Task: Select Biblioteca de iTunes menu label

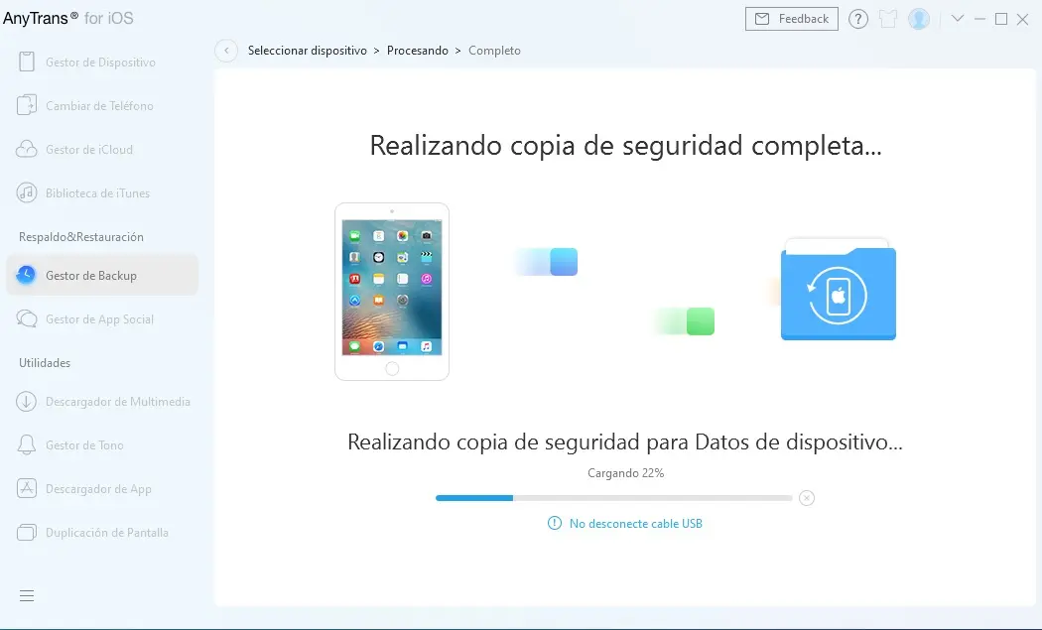Action: [x=97, y=193]
